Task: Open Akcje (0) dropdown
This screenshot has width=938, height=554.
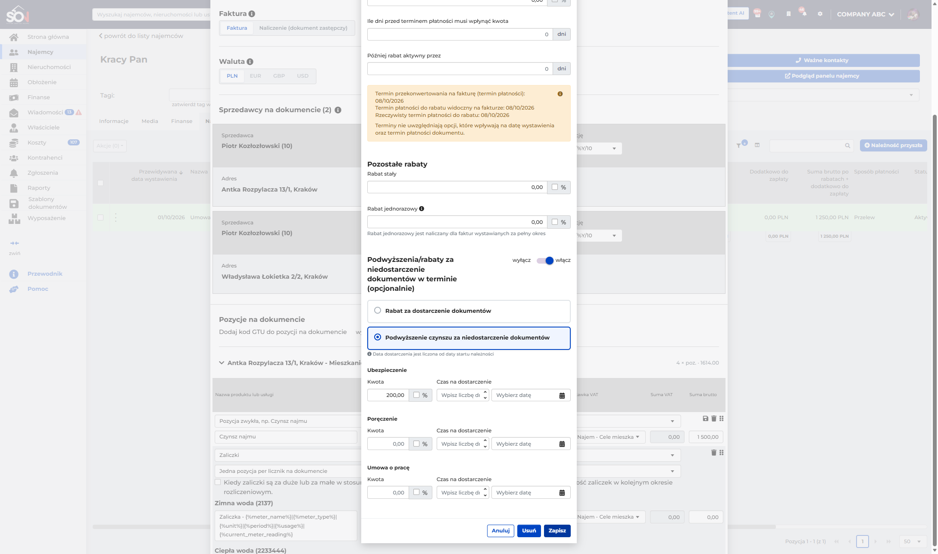Action: point(110,146)
